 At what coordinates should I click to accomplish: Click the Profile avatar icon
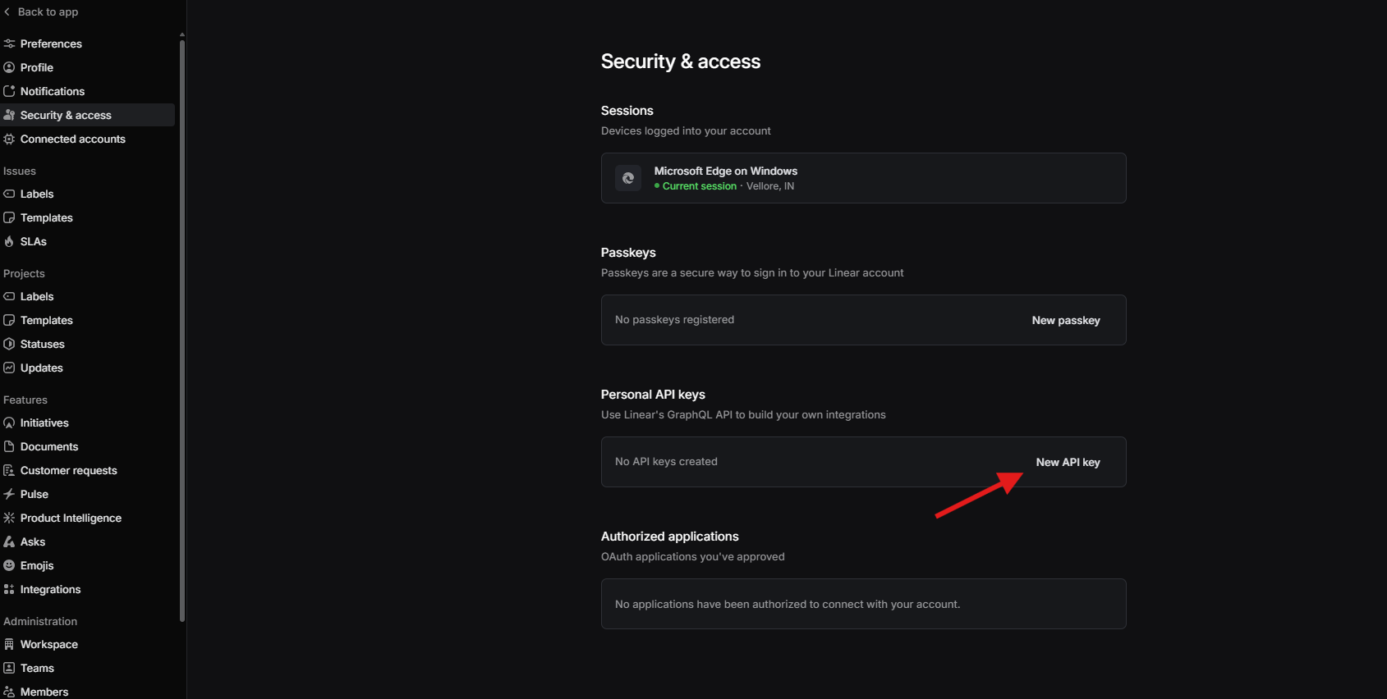point(9,67)
